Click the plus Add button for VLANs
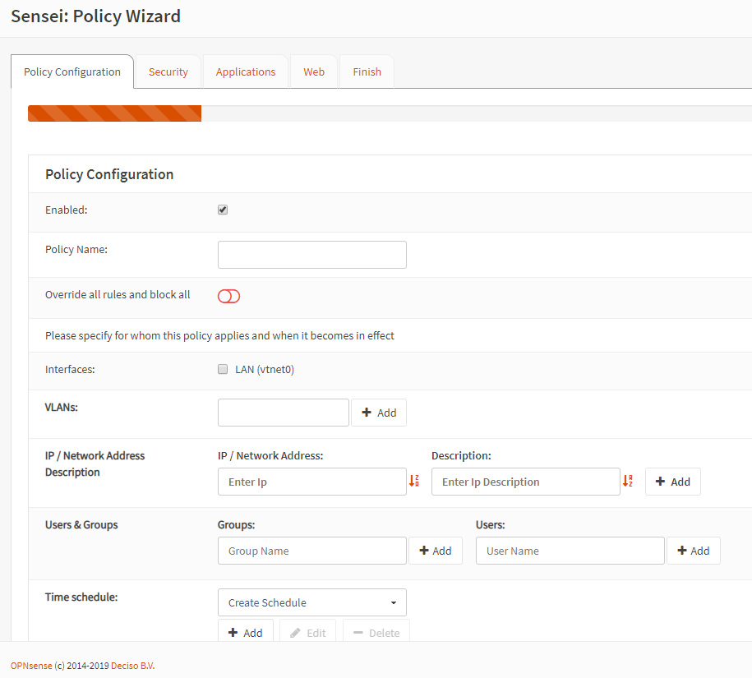The height and width of the screenshot is (678, 752). pos(379,412)
